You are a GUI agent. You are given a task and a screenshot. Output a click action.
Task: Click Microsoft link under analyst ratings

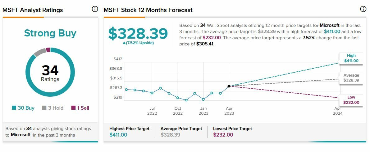[x=21, y=135]
